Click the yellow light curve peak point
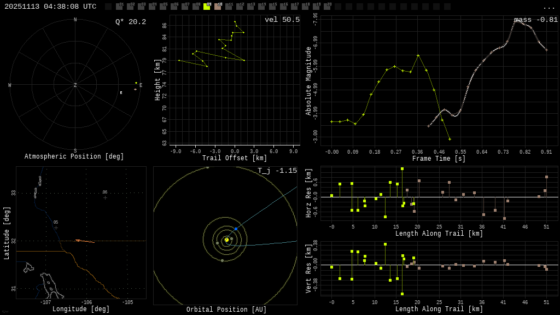Image resolution: width=560 pixels, height=315 pixels. [418, 55]
